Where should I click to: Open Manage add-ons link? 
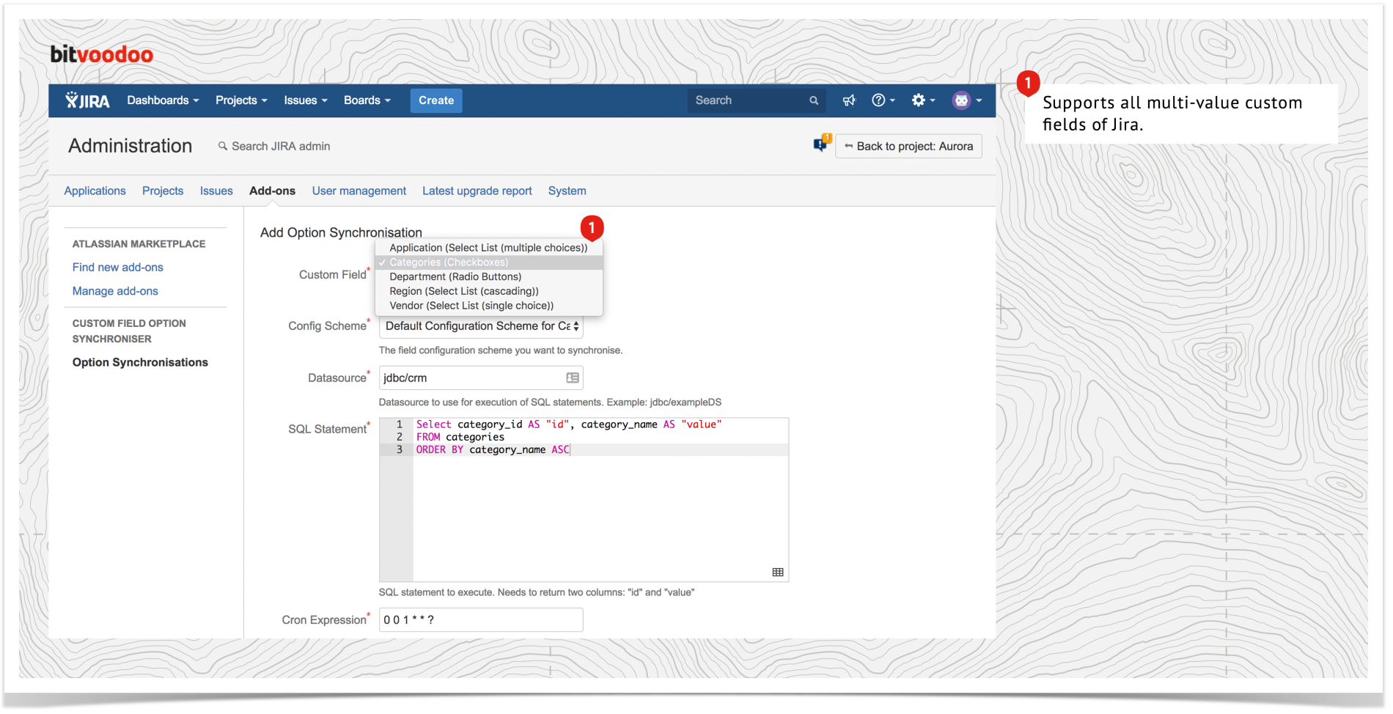pos(115,291)
